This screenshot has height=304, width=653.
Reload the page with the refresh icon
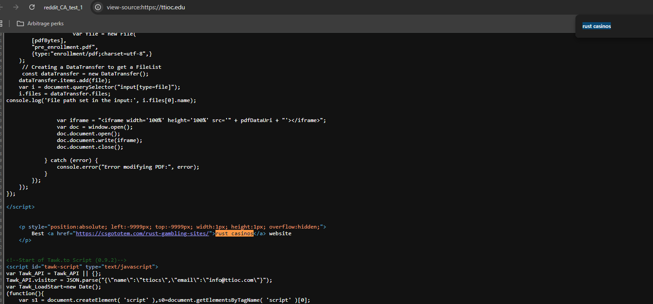[x=32, y=7]
